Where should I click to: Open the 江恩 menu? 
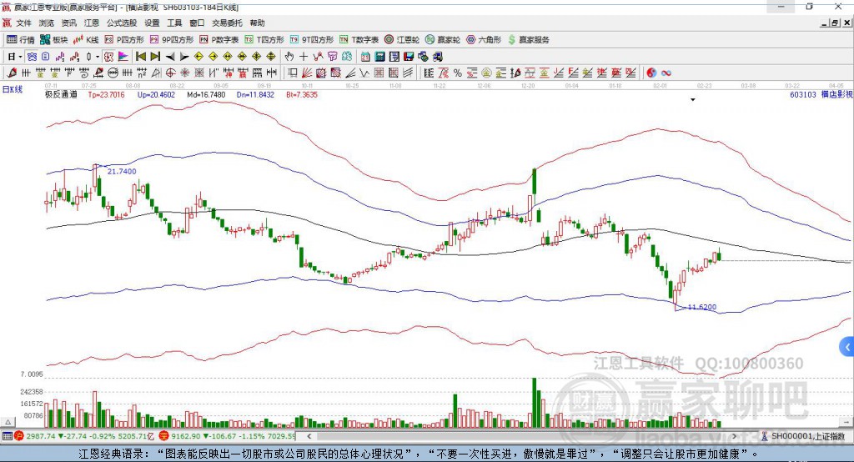click(92, 23)
